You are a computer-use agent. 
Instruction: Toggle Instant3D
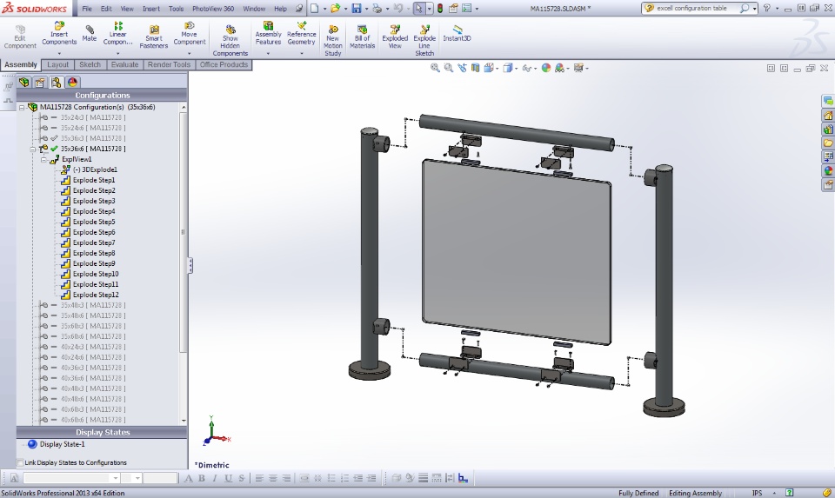[457, 33]
